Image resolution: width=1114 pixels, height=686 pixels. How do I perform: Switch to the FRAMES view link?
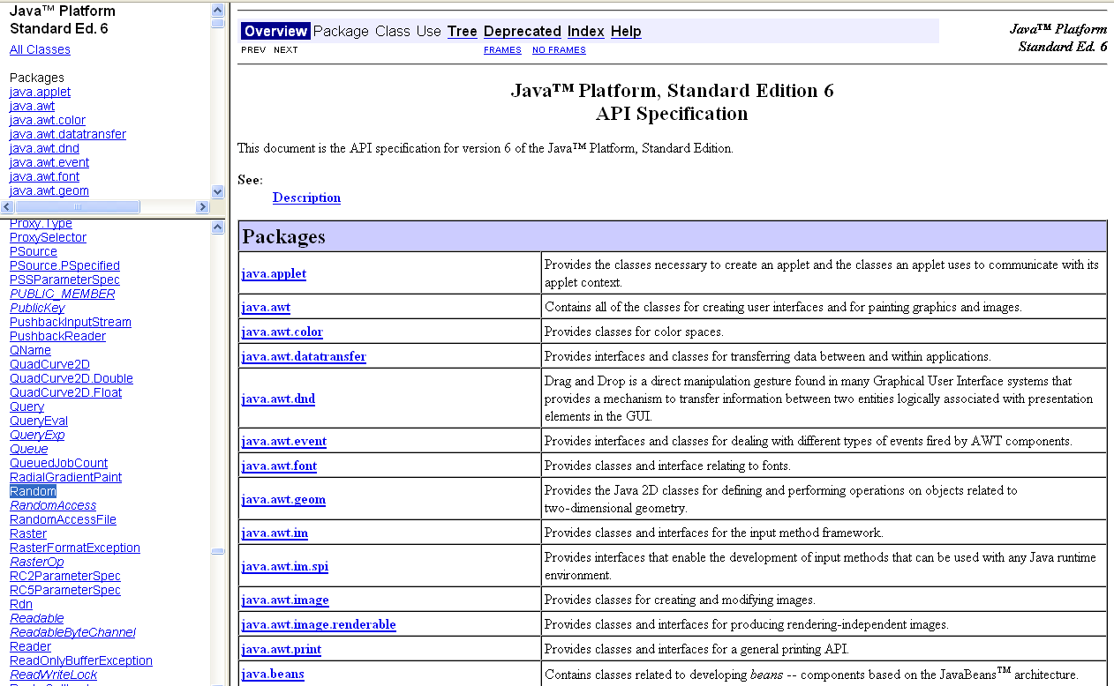pos(502,50)
